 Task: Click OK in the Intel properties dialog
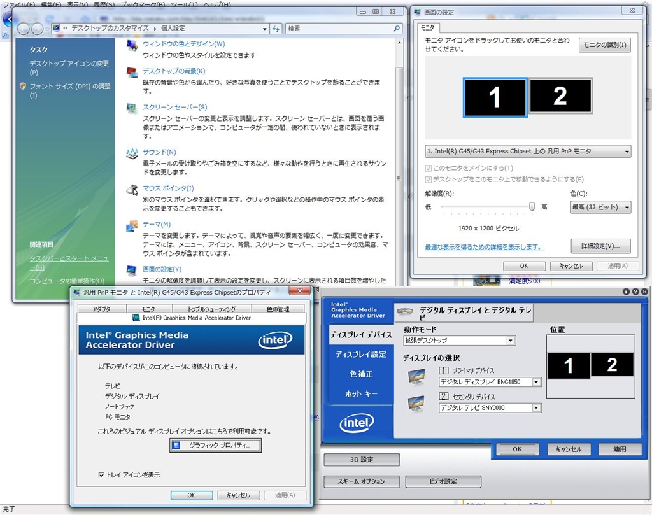point(191,495)
